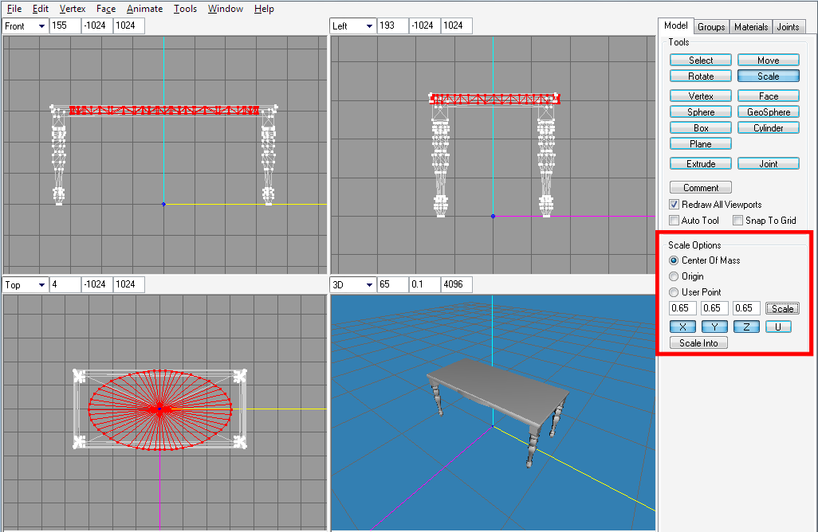Viewport: 818px width, 532px height.
Task: Toggle the U uniform scale button
Action: coord(778,327)
